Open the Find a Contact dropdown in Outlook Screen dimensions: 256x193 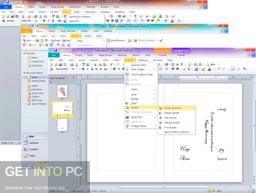[x=156, y=40]
